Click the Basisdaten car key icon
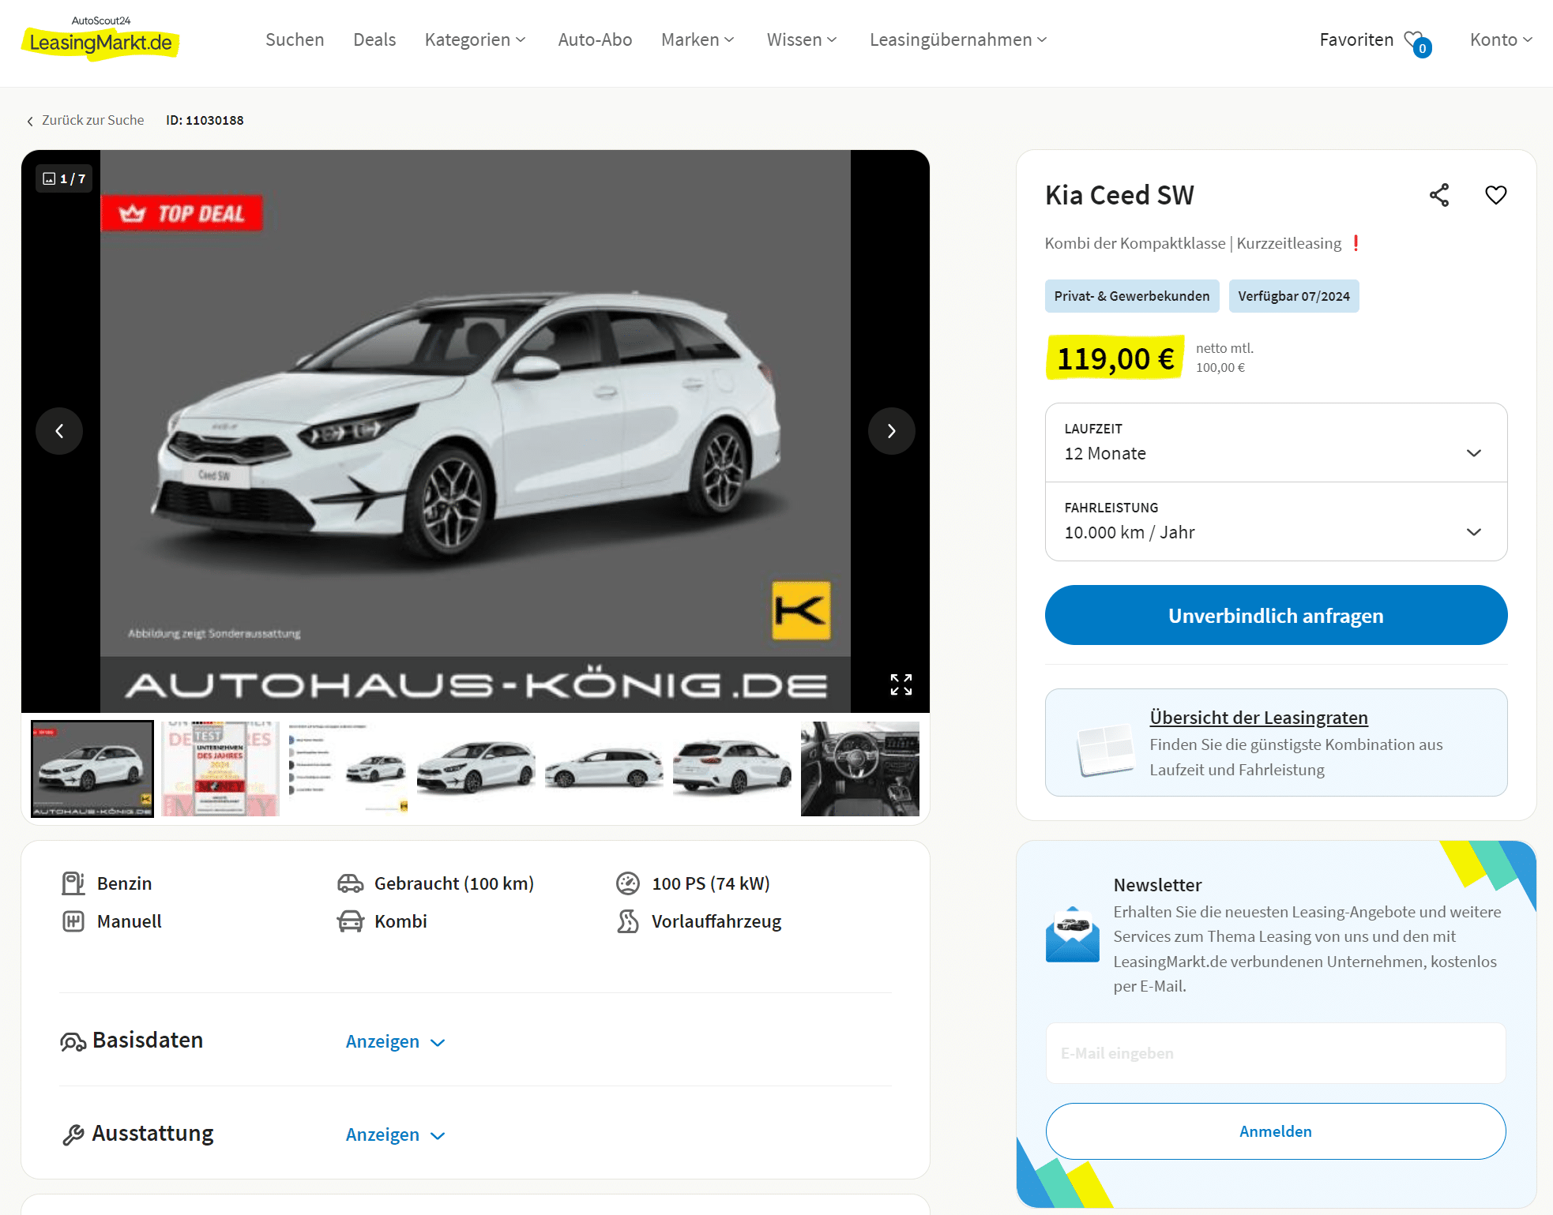The height and width of the screenshot is (1215, 1553). coord(73,1042)
